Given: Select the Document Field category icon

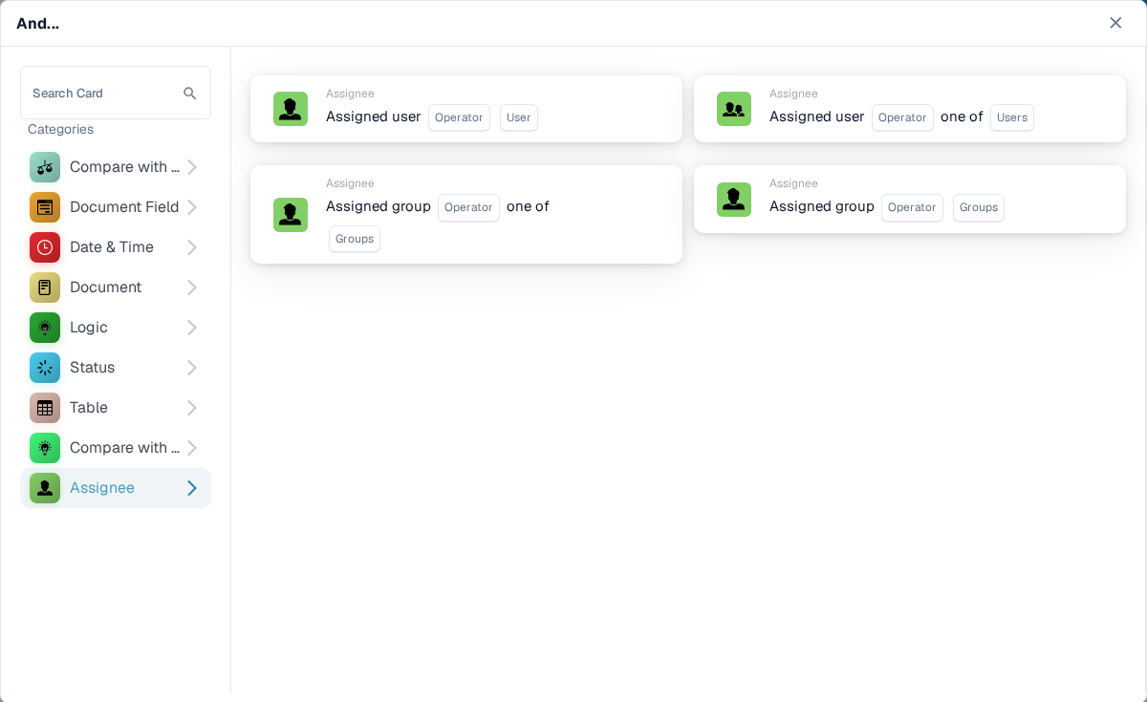Looking at the screenshot, I should click(45, 207).
